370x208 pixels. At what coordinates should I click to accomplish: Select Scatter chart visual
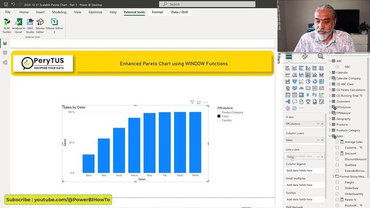[301, 81]
